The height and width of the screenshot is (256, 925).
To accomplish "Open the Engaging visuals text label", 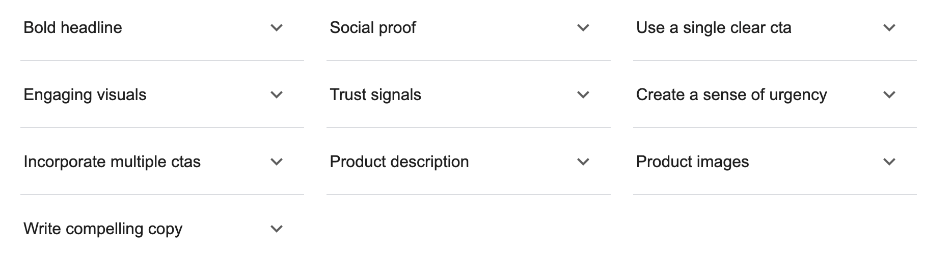I will pyautogui.click(x=85, y=95).
